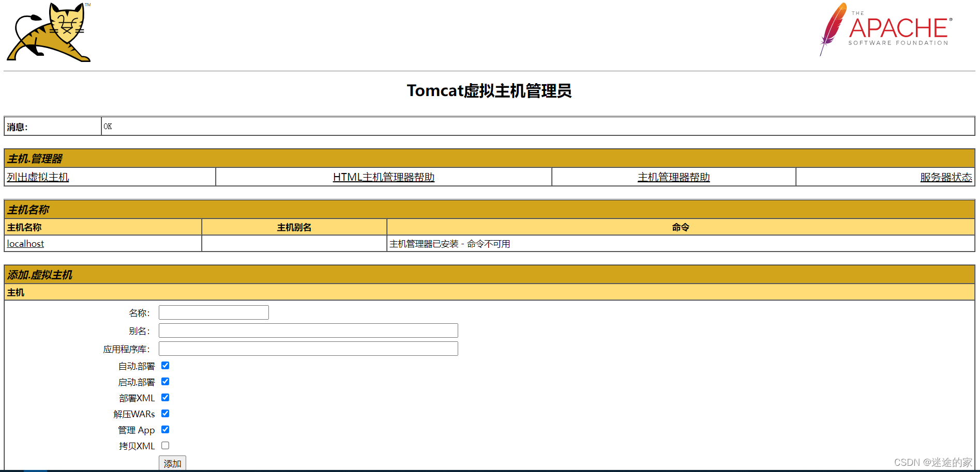Click the 别名 input field
980x472 pixels.
pyautogui.click(x=308, y=331)
